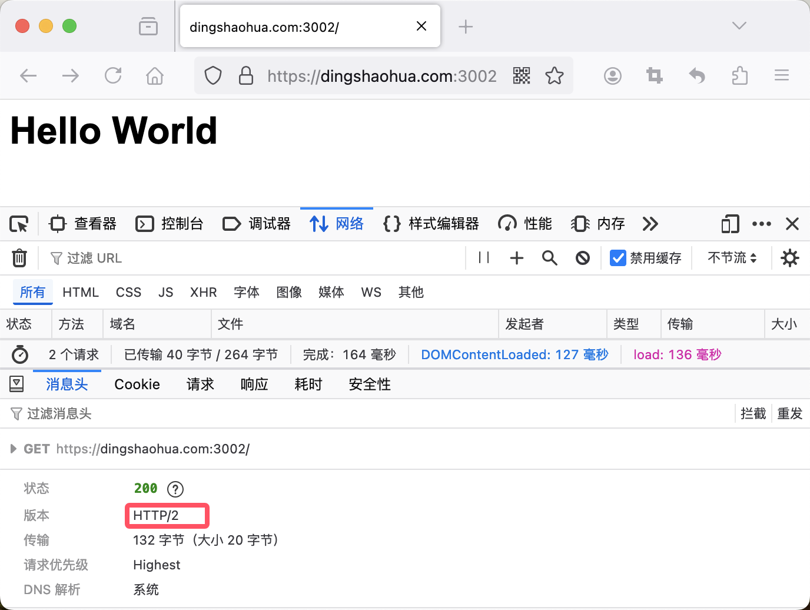Pause network recording
Screen dimensions: 810x610
coord(484,257)
